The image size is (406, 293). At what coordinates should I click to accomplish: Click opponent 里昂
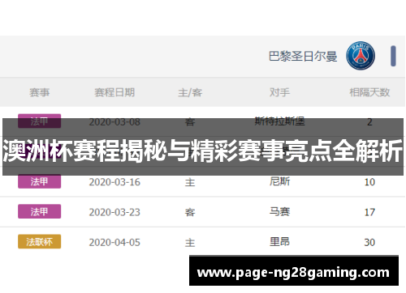click(x=279, y=241)
